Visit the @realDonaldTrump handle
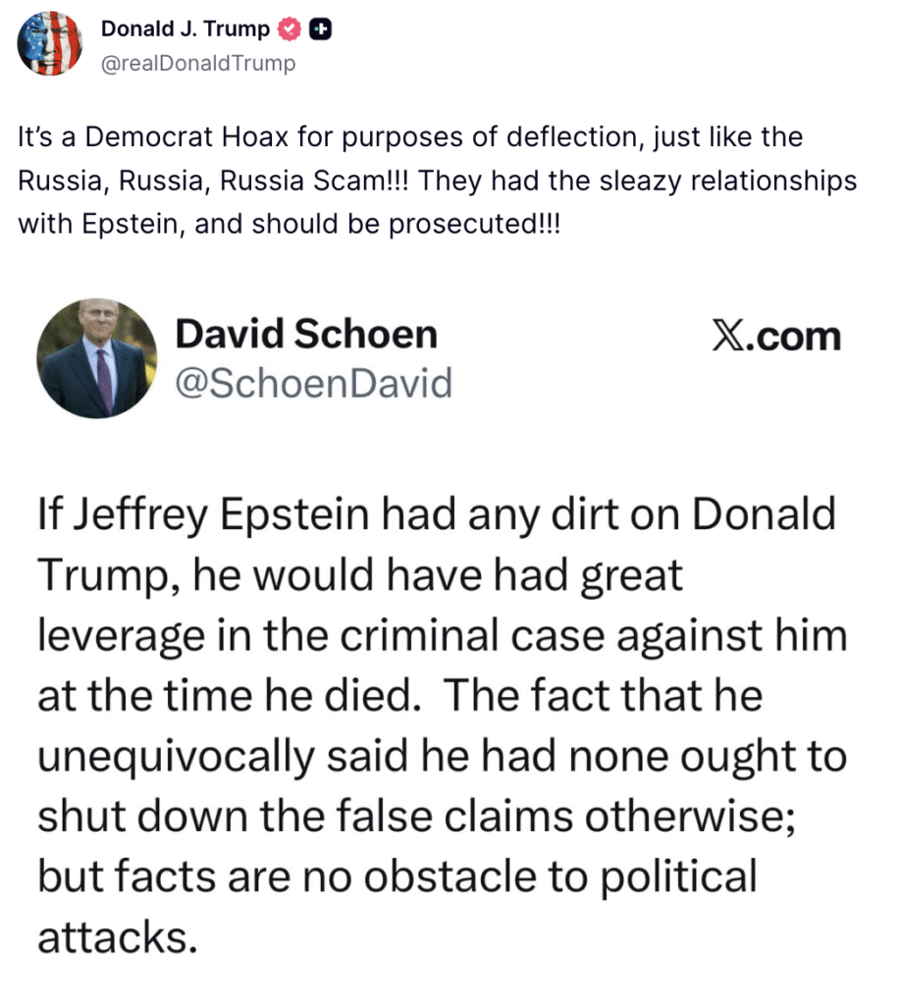The height and width of the screenshot is (1005, 900). point(197,63)
